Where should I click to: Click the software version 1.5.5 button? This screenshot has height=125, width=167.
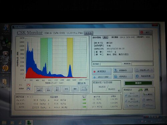[x=89, y=33]
